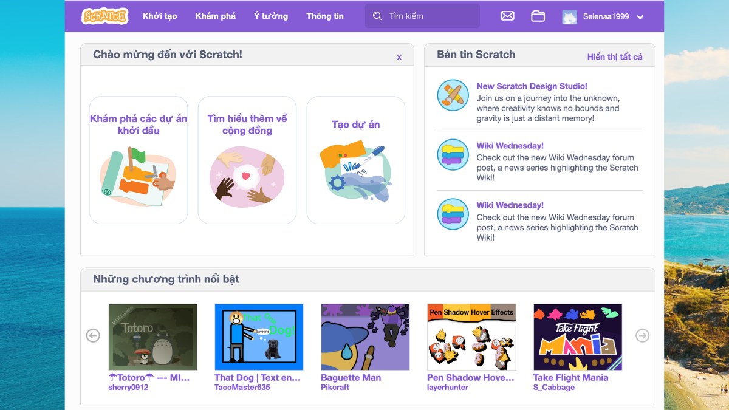Click the first Wiki Wednesday news icon
729x410 pixels.
(x=453, y=155)
